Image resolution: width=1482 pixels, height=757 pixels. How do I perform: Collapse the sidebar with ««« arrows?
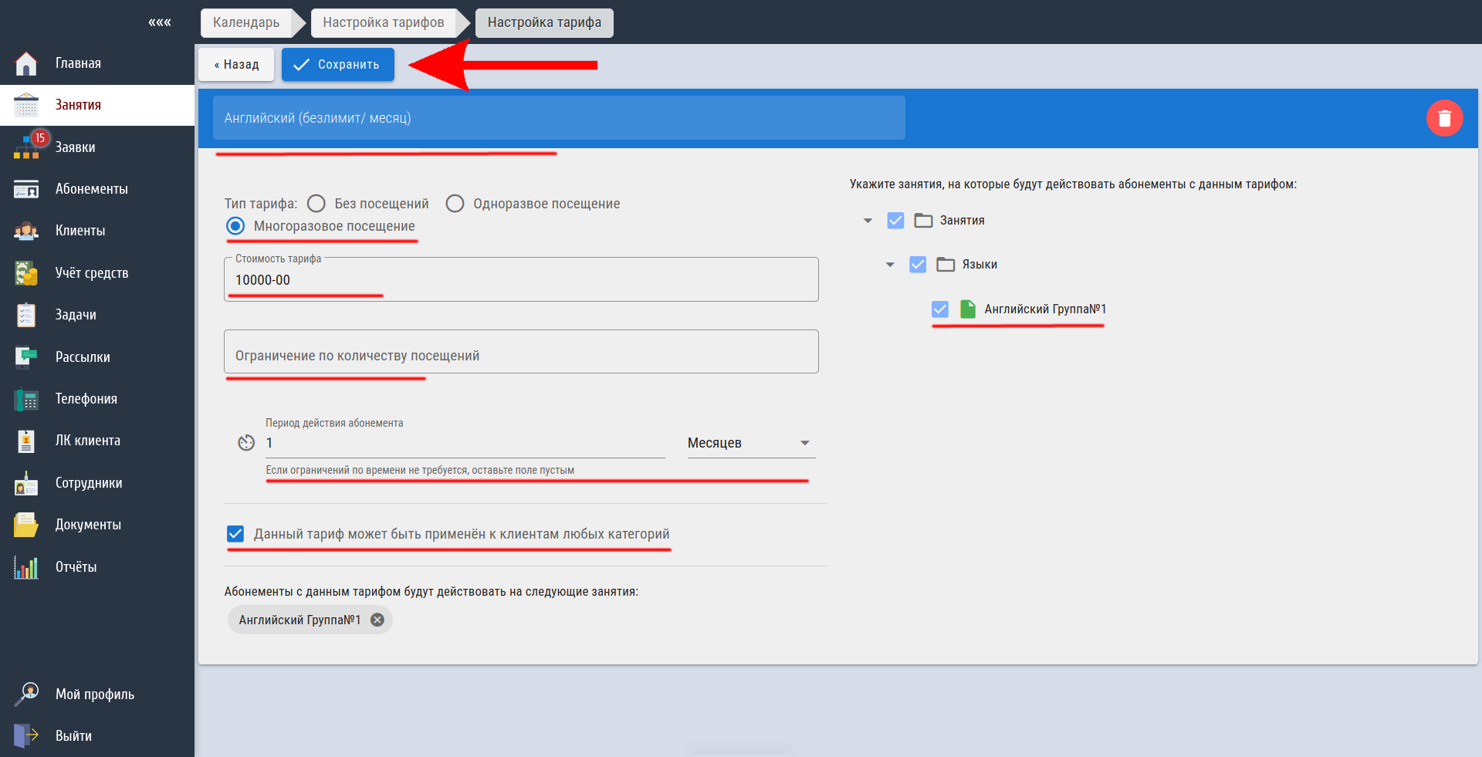click(160, 22)
